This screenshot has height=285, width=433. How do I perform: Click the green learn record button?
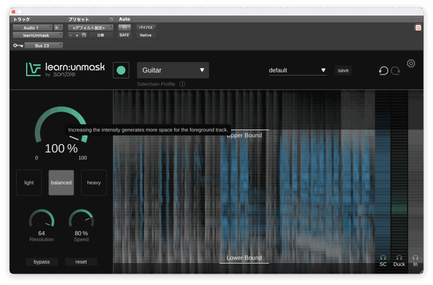[121, 70]
